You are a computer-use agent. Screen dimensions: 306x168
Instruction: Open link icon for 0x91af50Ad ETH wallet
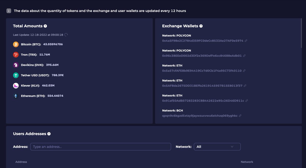coord(247,101)
